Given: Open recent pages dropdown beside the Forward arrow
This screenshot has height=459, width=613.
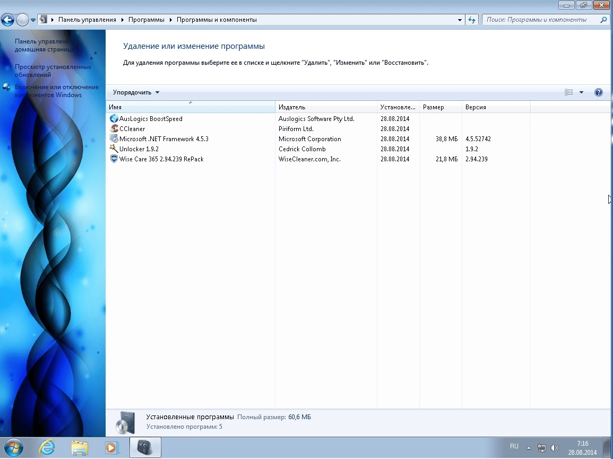Looking at the screenshot, I should pyautogui.click(x=33, y=20).
